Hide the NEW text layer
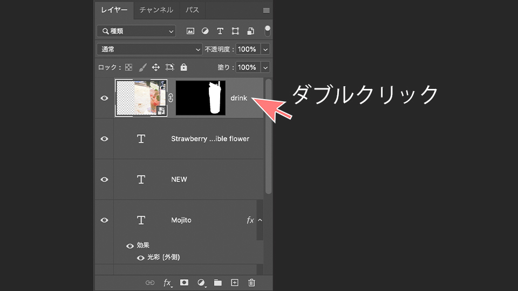This screenshot has height=291, width=518. point(104,179)
